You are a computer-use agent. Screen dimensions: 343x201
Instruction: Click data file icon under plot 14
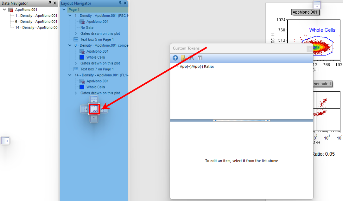(82, 81)
